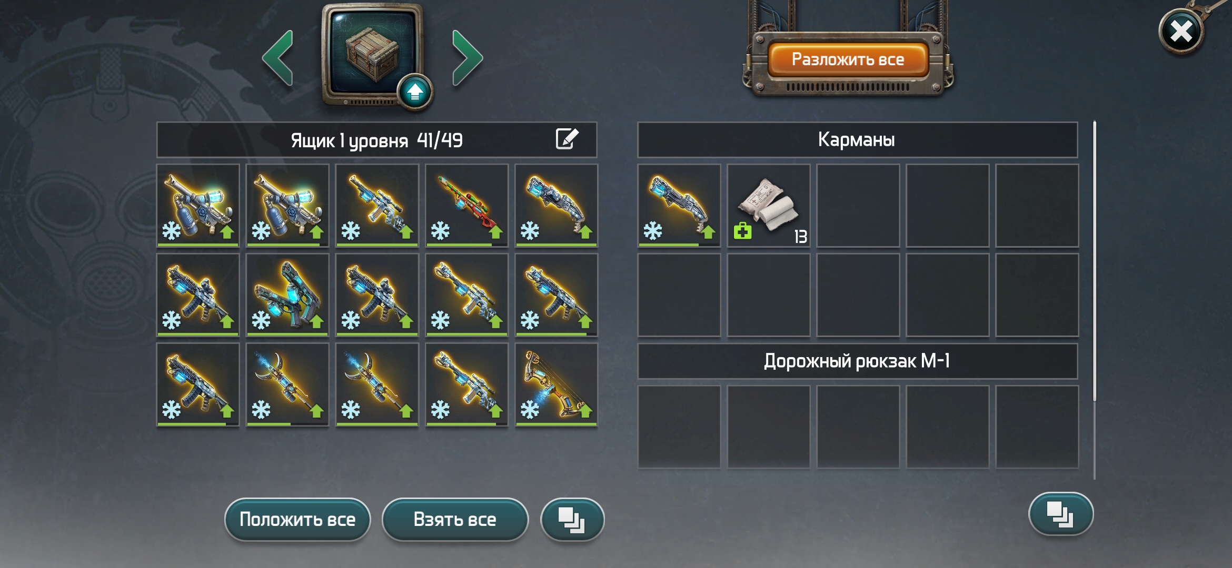
Task: Select the shotgun in the pockets slot
Action: [679, 206]
